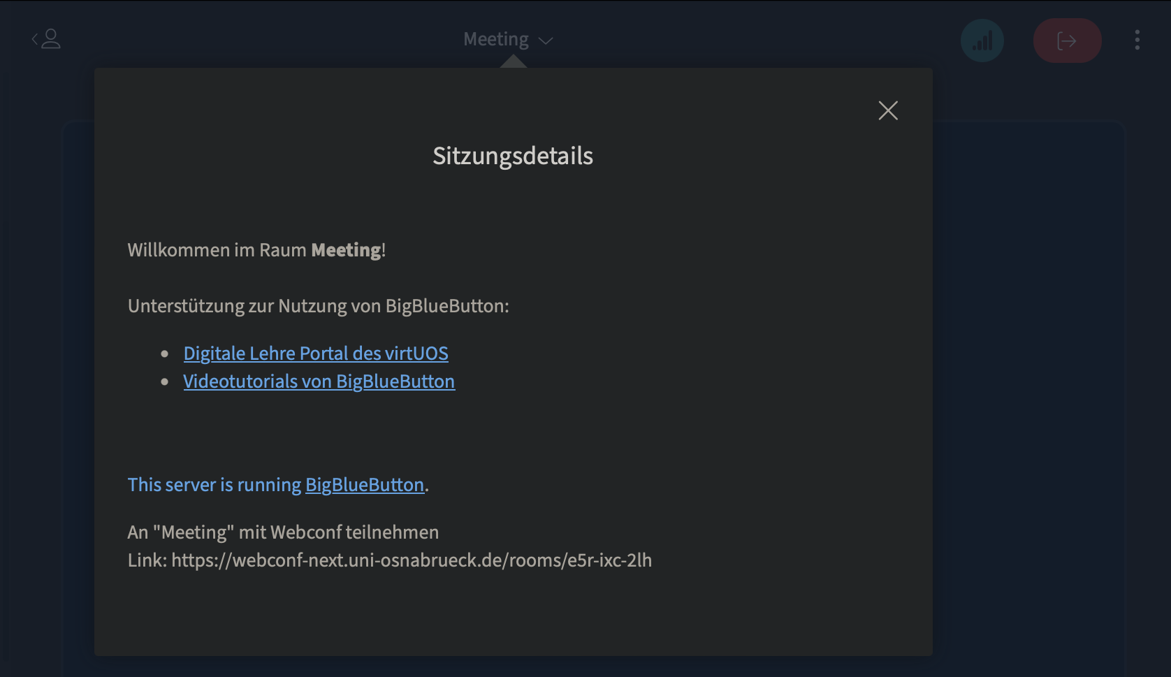Image resolution: width=1171 pixels, height=677 pixels.
Task: Click 'Unterstützung zur Nutzung von BigBlueButton' text
Action: tap(319, 306)
